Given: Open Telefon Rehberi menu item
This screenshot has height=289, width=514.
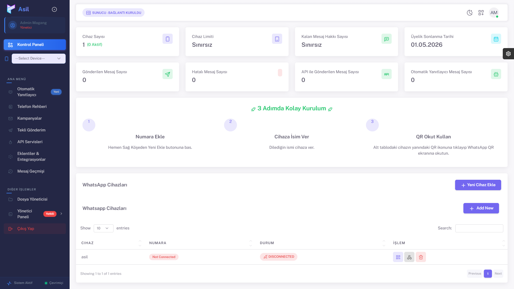Looking at the screenshot, I should coord(35,107).
